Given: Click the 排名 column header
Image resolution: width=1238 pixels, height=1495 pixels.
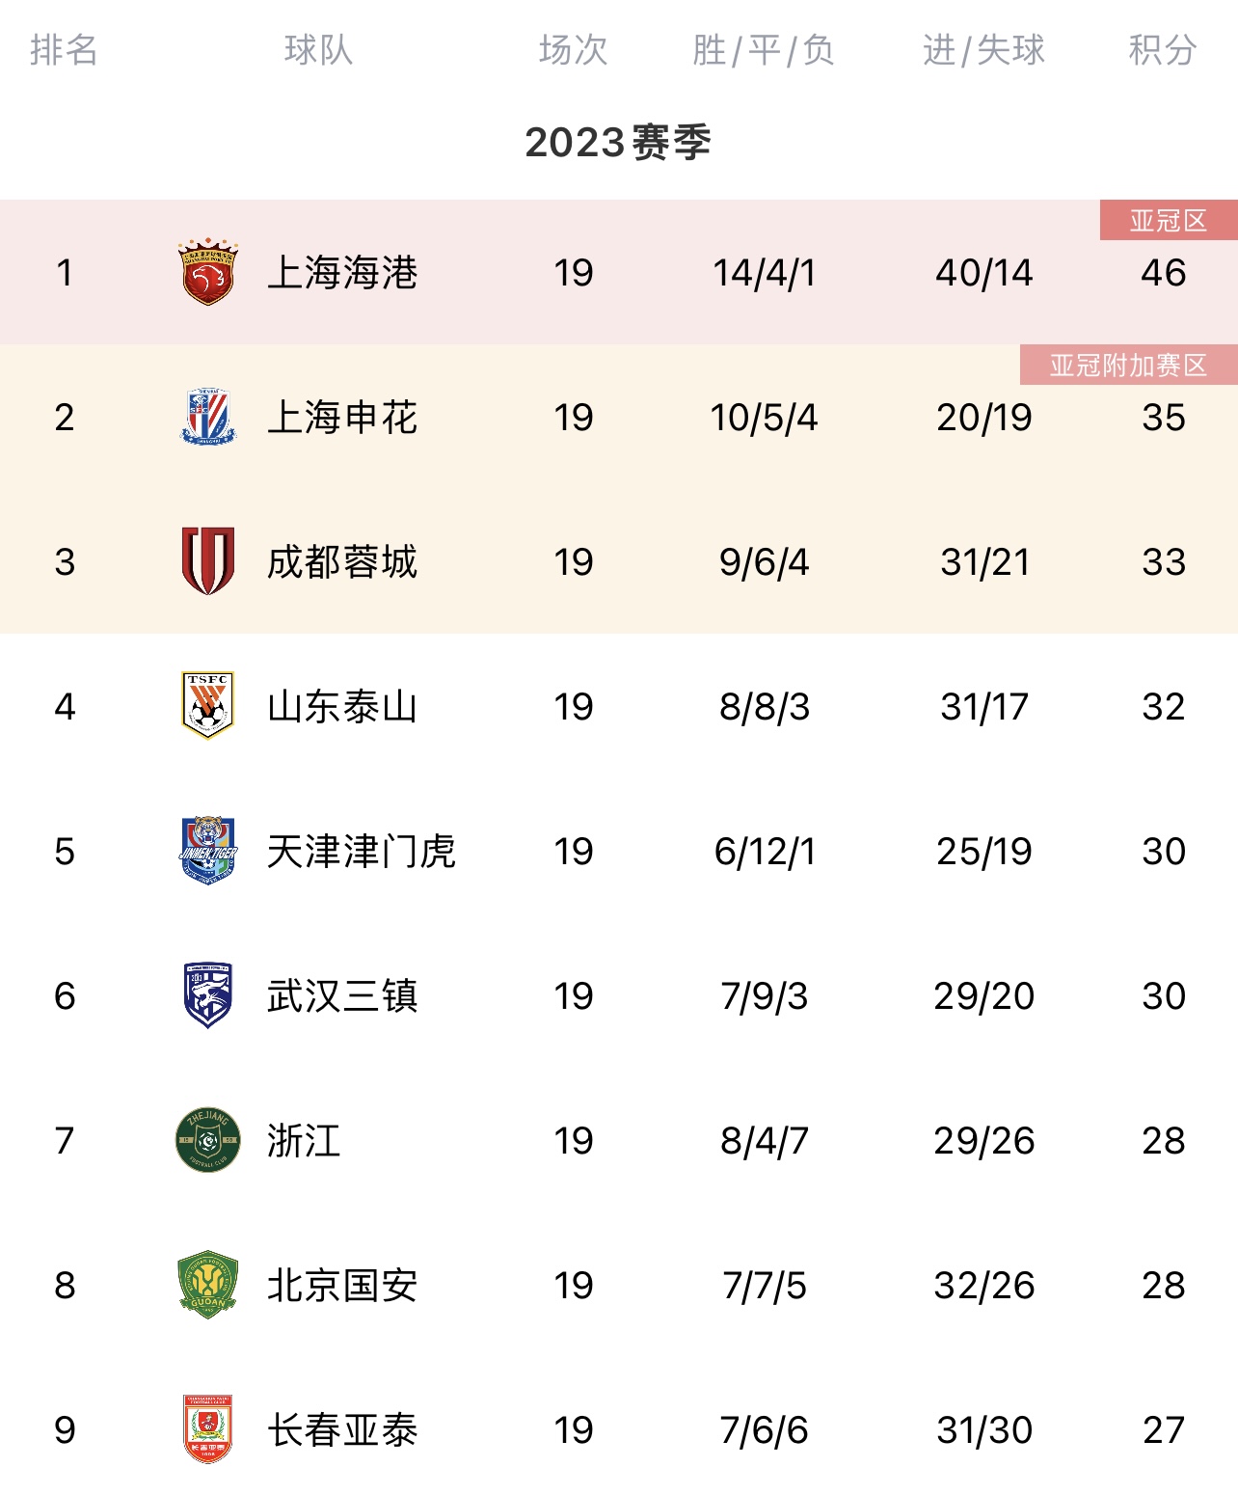Looking at the screenshot, I should click(x=64, y=50).
